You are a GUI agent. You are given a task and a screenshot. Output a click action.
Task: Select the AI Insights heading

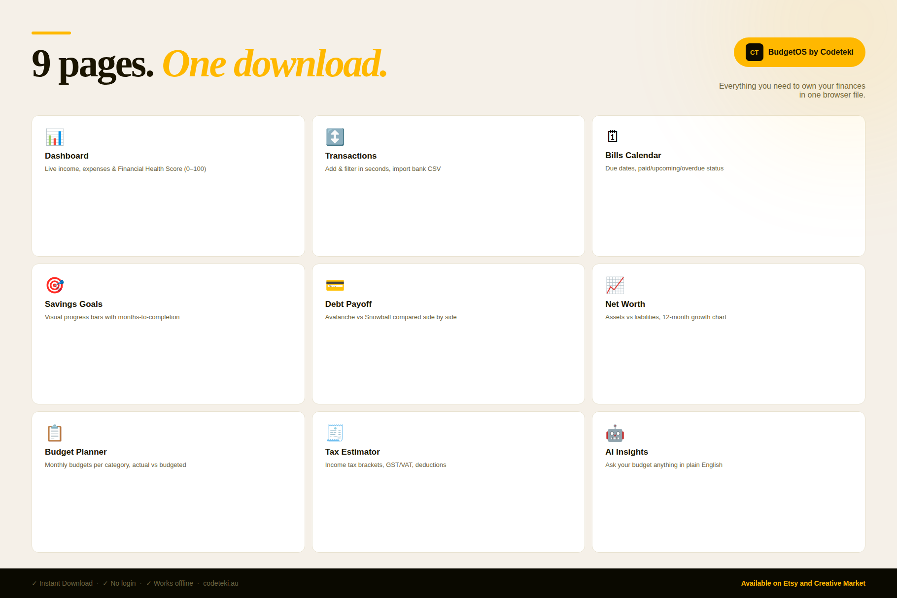tap(626, 452)
